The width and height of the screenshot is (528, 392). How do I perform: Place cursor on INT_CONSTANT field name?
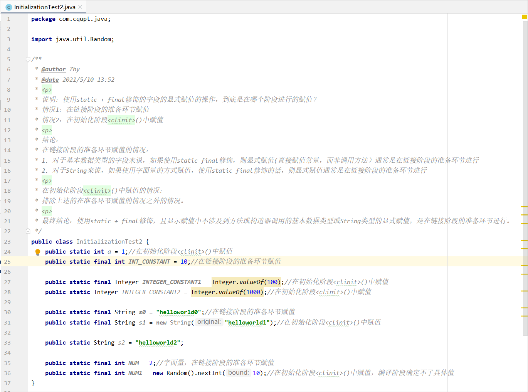(149, 262)
